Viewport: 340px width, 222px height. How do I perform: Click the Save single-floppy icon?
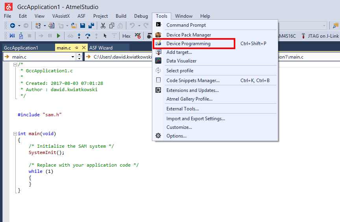[x=83, y=26]
